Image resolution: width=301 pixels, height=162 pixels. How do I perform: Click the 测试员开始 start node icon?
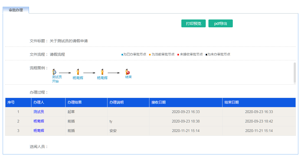(55, 71)
